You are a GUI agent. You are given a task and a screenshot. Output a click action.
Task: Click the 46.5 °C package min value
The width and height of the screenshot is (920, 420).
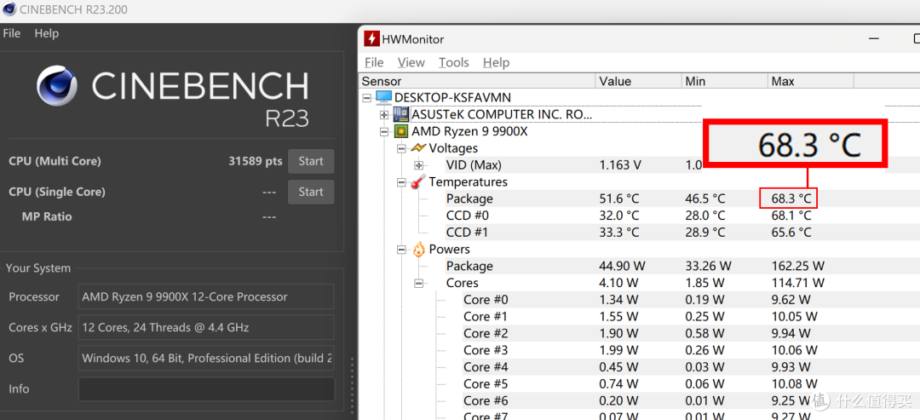[705, 198]
